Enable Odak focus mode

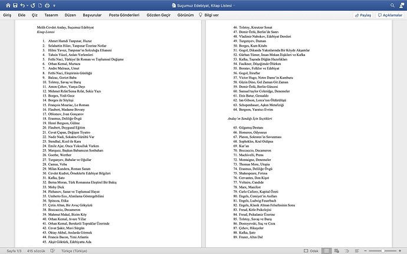click(311, 251)
